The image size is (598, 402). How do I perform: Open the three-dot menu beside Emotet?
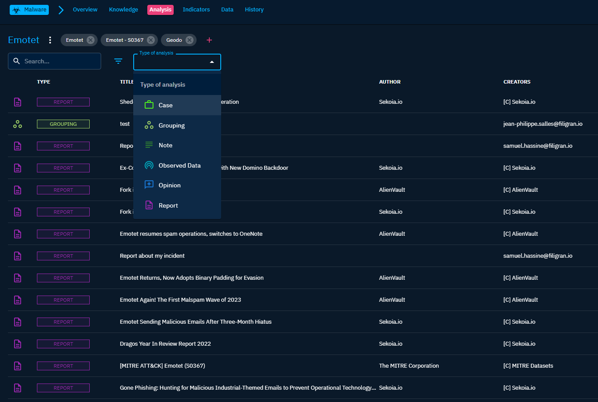(50, 40)
